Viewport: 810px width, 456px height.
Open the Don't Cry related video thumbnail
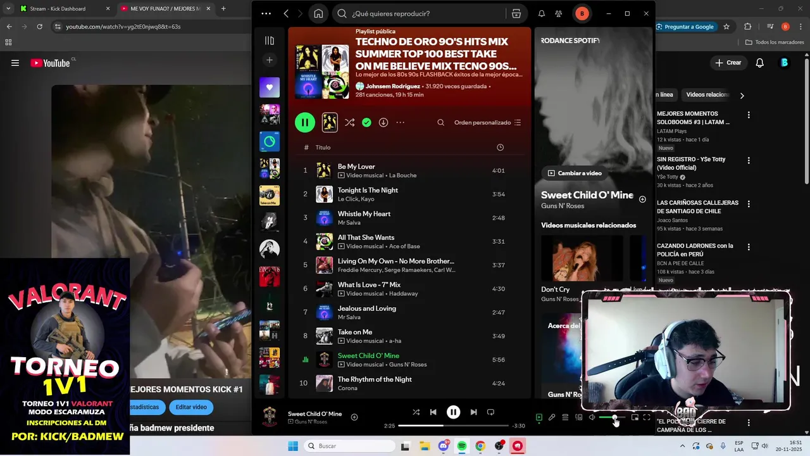tap(582, 258)
